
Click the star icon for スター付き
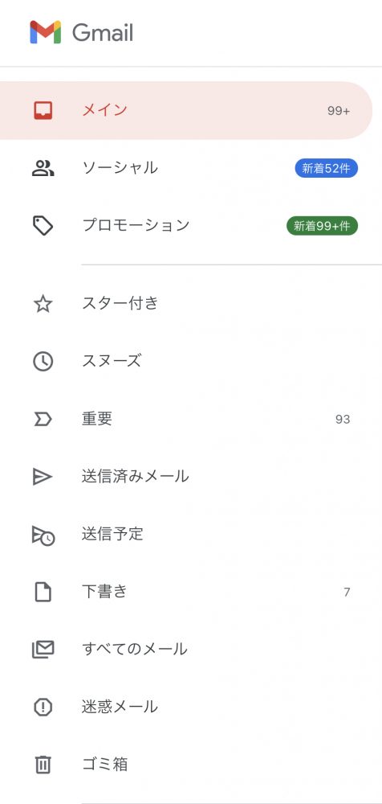click(x=43, y=304)
